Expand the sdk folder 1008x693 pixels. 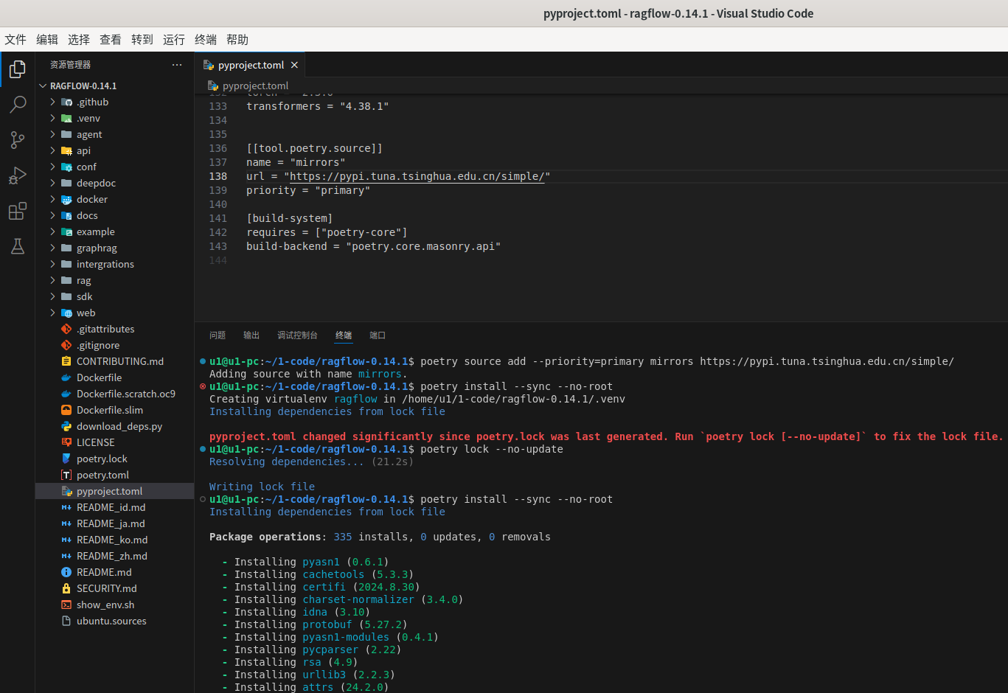click(52, 296)
